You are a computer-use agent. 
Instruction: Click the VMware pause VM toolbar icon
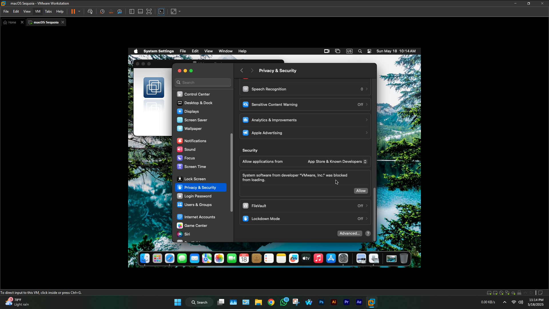click(x=73, y=11)
